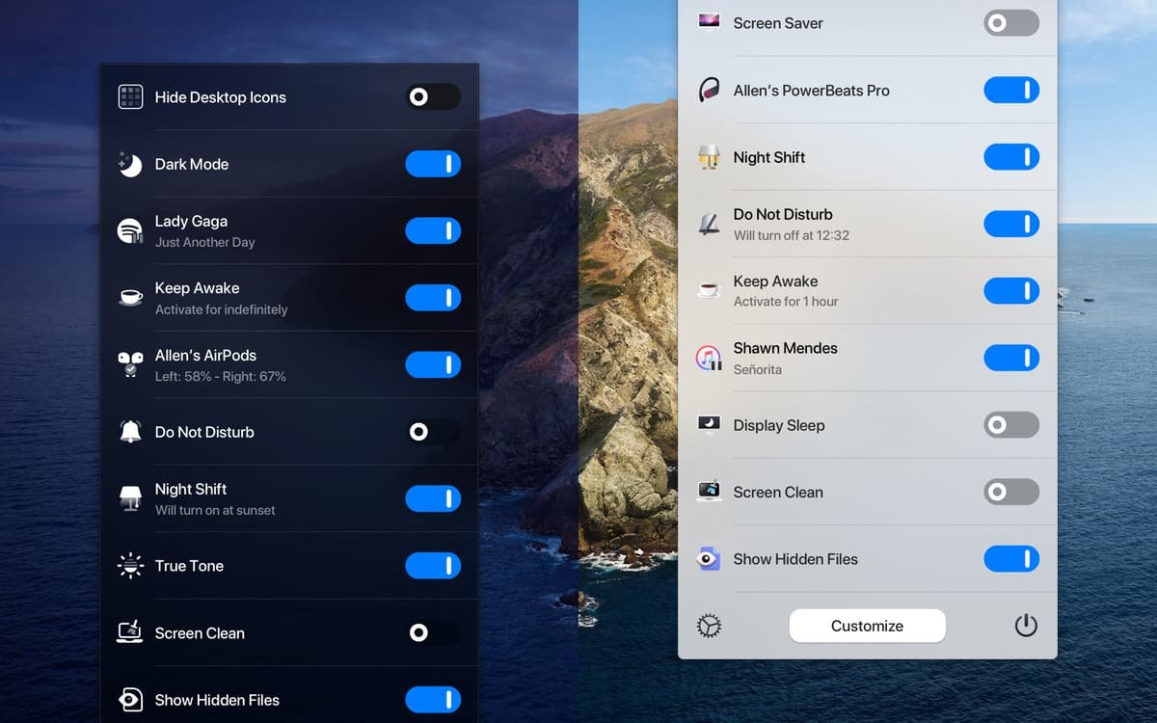
Task: Turn off the Dark Mode switch
Action: tap(433, 164)
